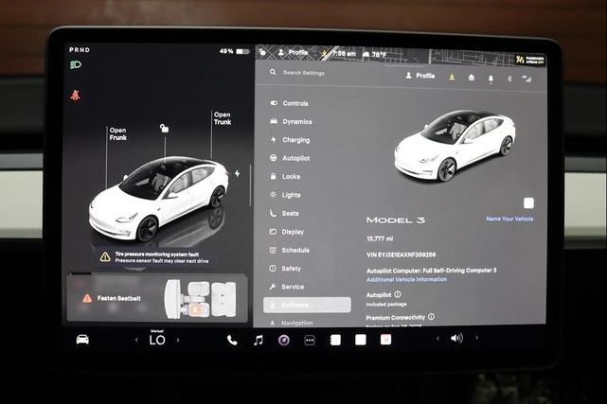Open the Calendar app icon in bottom bar
The image size is (607, 404).
[385, 340]
